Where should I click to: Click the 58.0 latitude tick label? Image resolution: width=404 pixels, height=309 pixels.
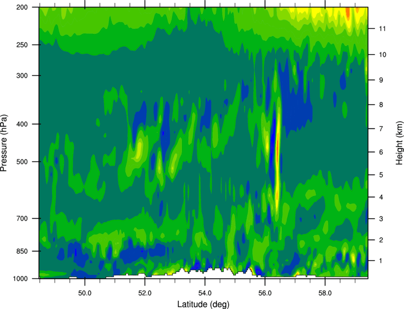click(x=325, y=293)
